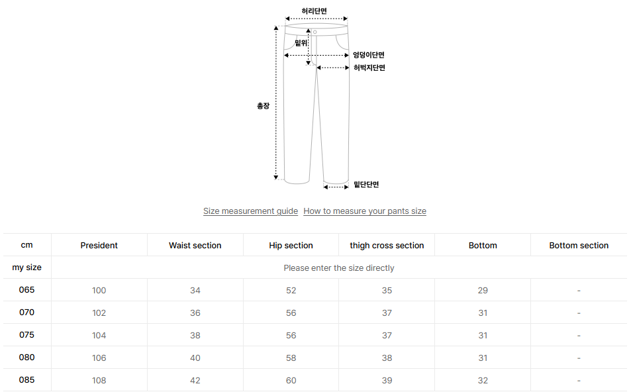This screenshot has height=392, width=631.
Task: Click the 'Bottom section' column header
Action: point(579,246)
